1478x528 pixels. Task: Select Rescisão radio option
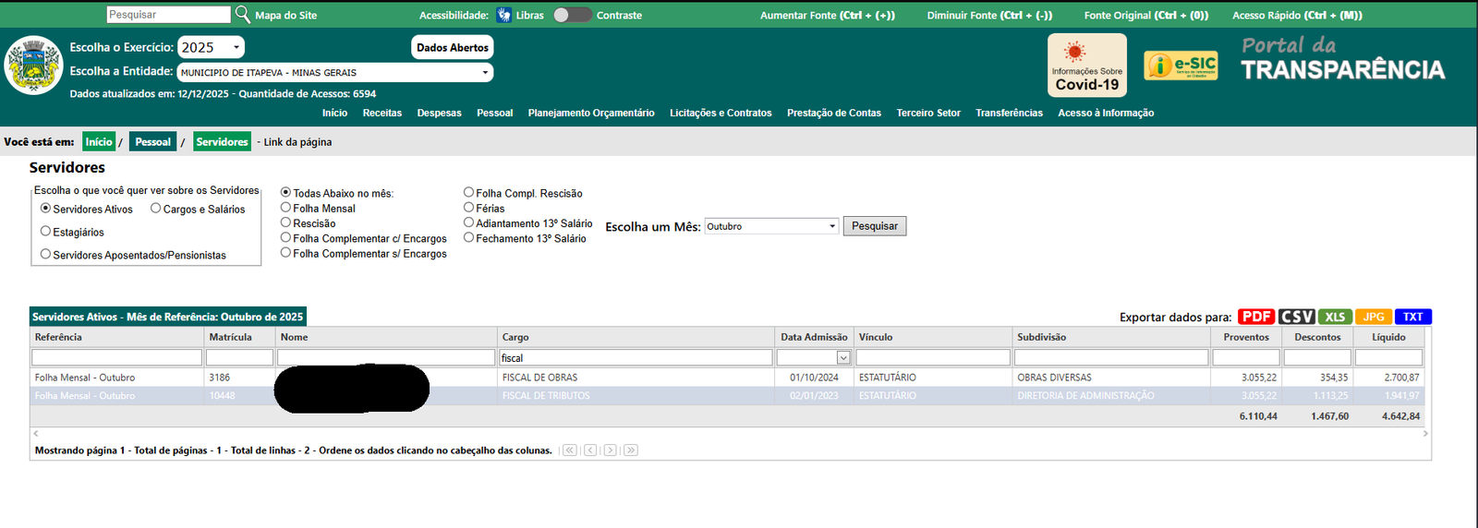coord(285,222)
